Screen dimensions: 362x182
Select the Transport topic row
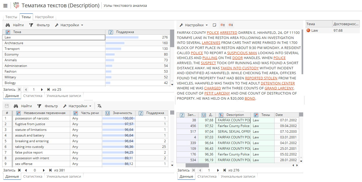click(x=86, y=49)
